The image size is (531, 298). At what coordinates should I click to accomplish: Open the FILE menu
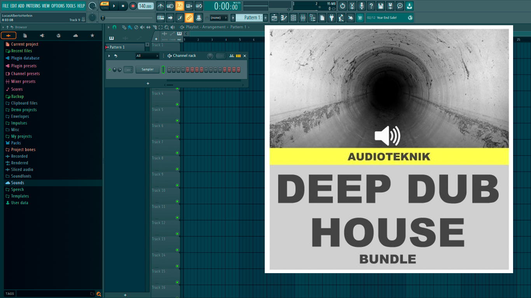click(5, 6)
